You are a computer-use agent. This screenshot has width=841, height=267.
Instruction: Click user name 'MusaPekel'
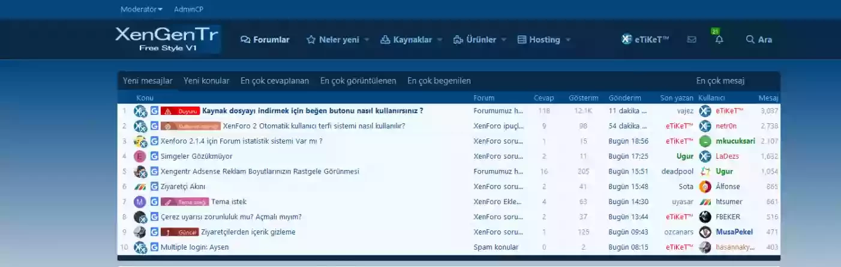click(x=734, y=232)
